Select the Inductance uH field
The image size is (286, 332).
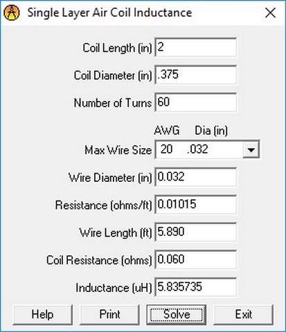coord(196,288)
